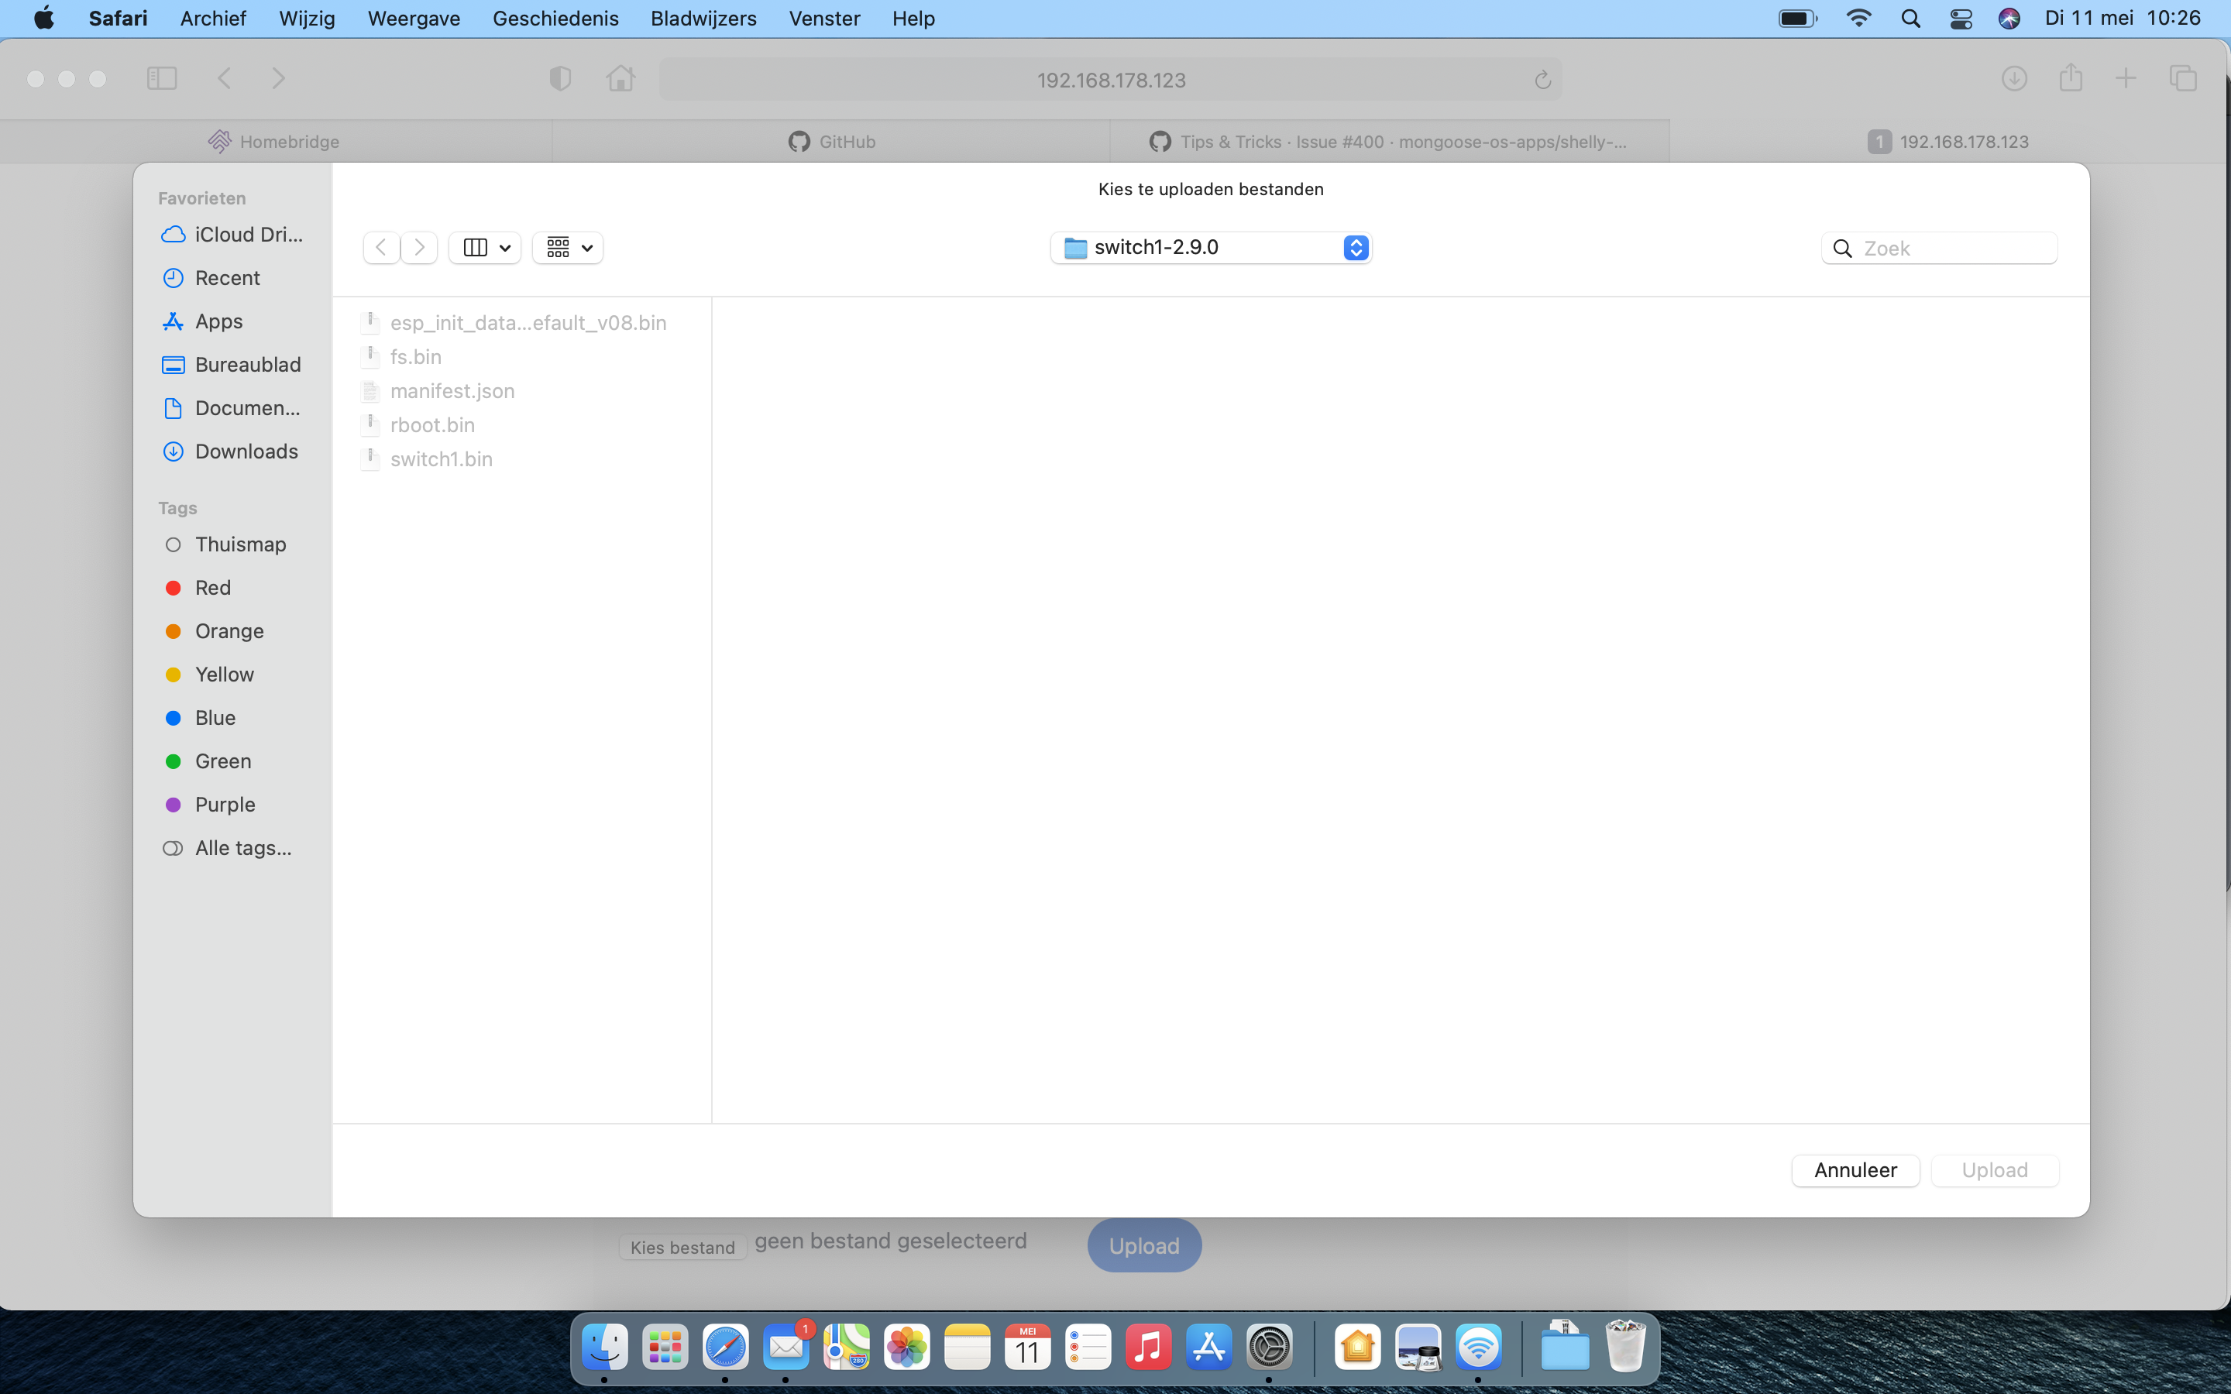Screen dimensions: 2231x1394
Task: Open the Geschiedenis menu
Action: 555,19
